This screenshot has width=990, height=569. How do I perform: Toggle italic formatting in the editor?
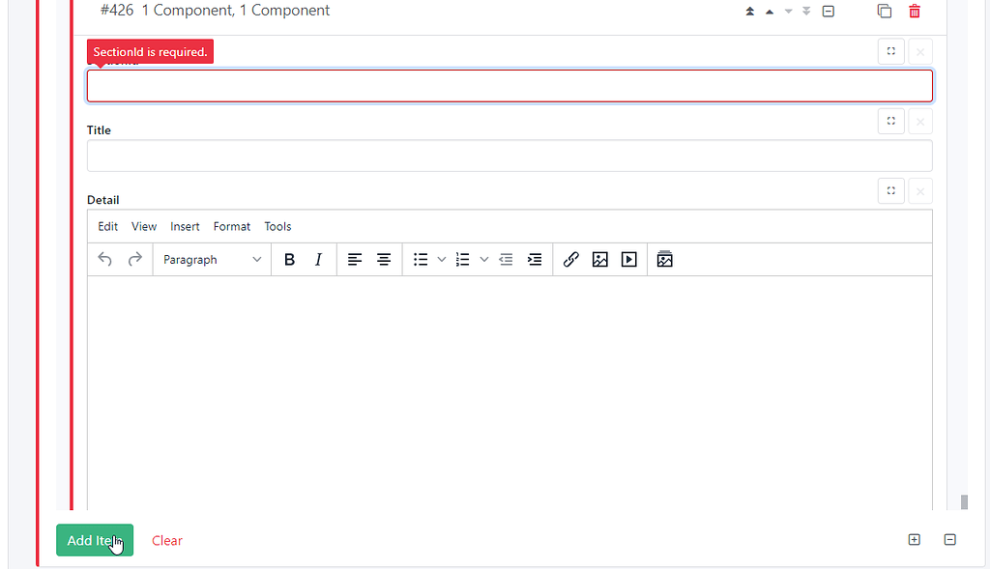[x=318, y=259]
